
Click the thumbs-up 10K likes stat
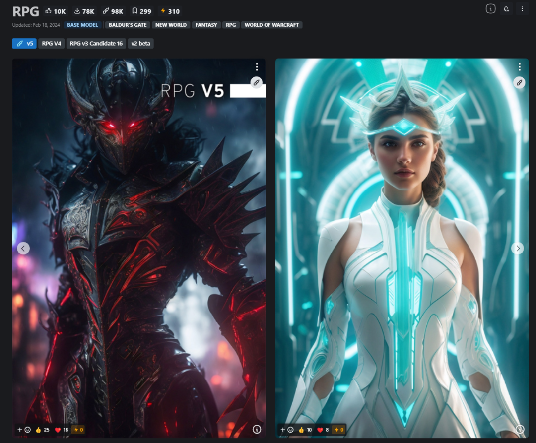tap(56, 11)
